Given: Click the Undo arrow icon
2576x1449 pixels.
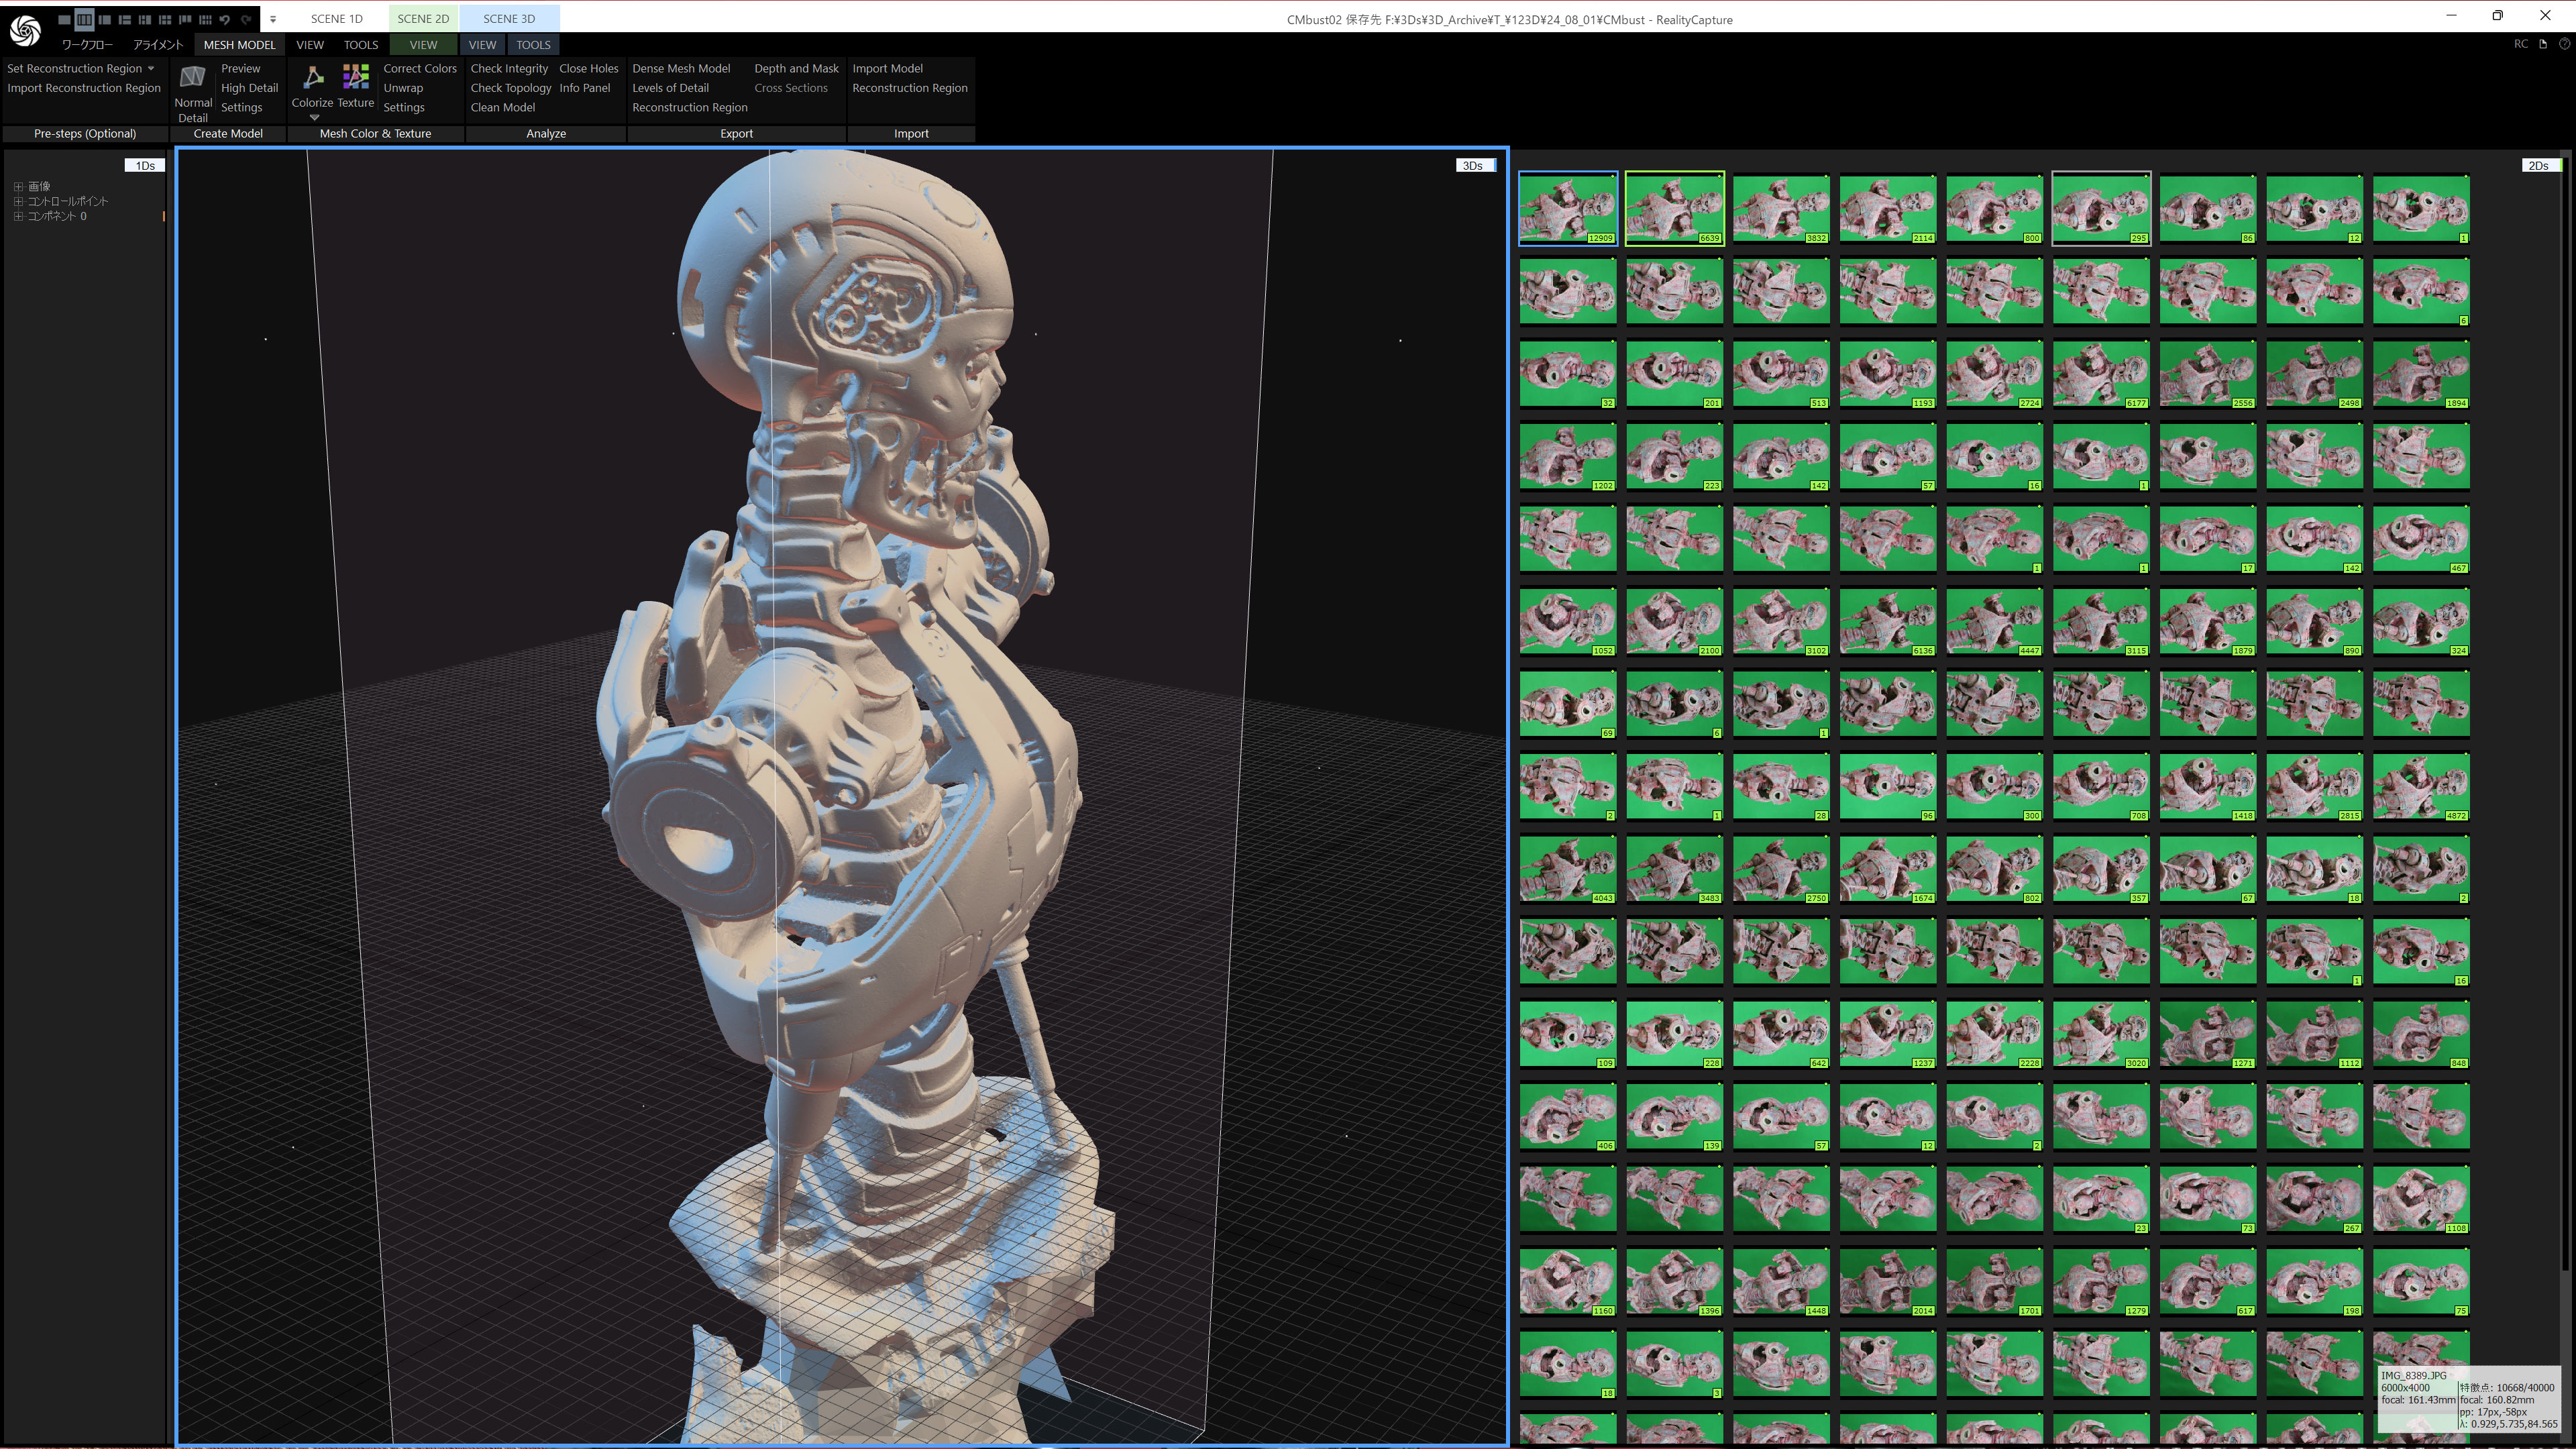Looking at the screenshot, I should click(x=225, y=19).
